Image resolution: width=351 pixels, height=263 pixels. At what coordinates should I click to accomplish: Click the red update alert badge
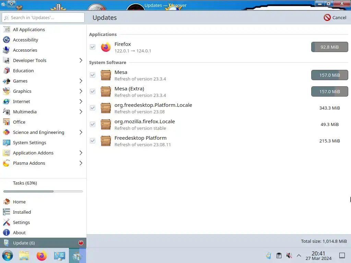[81, 243]
